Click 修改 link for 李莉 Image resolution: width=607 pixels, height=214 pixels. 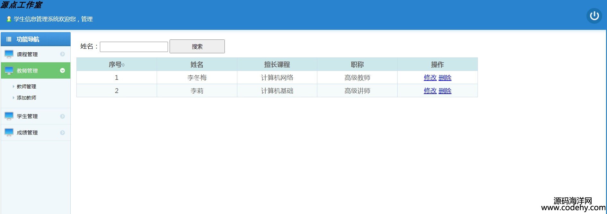(x=430, y=91)
